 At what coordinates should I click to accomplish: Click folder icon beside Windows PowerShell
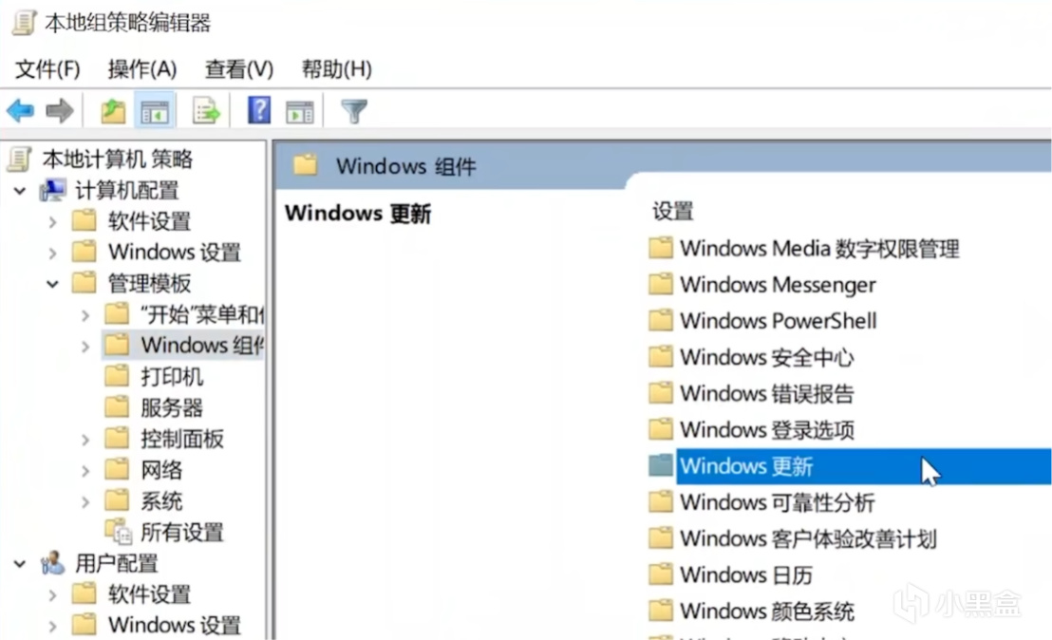coord(660,321)
